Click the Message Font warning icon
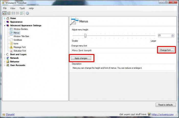 point(11,47)
